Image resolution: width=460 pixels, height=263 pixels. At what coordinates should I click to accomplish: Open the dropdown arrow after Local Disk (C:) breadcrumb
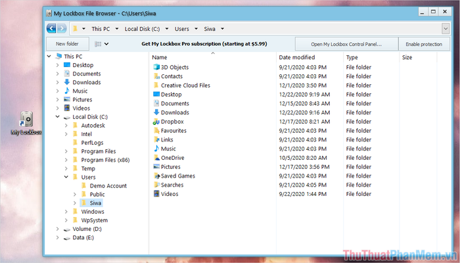[167, 29]
